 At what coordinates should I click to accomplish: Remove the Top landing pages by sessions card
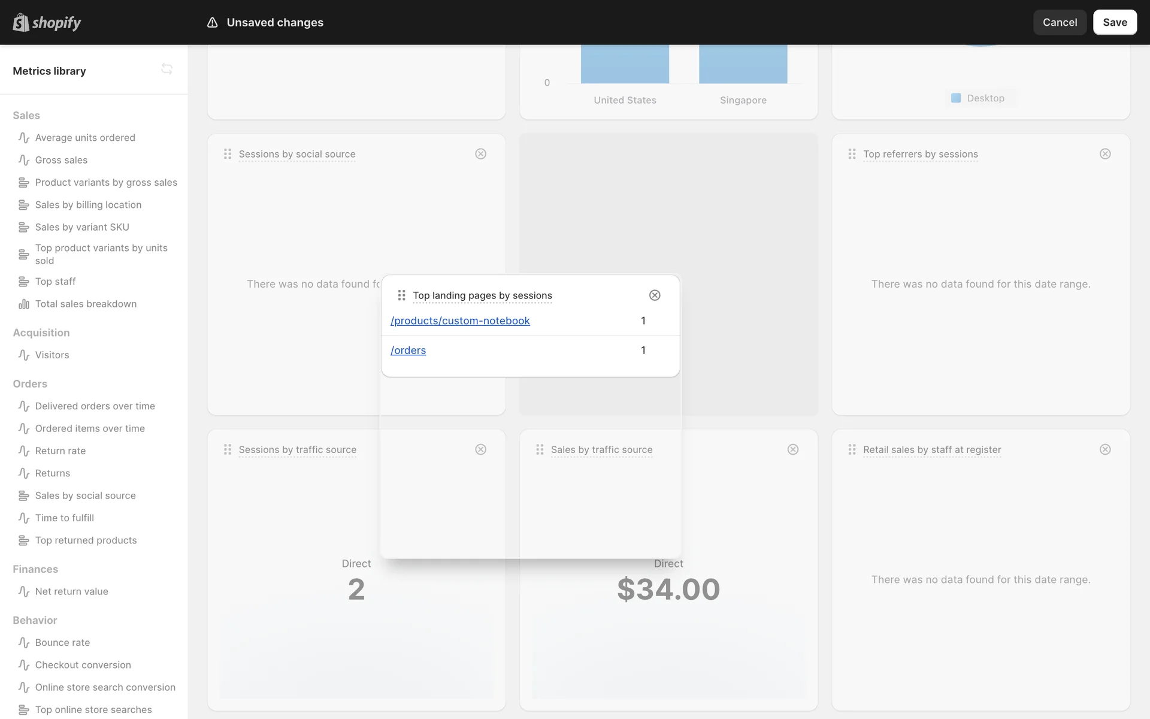655,295
